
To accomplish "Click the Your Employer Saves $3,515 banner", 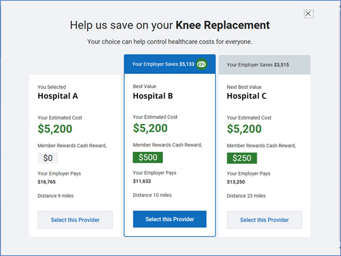I will tap(264, 65).
